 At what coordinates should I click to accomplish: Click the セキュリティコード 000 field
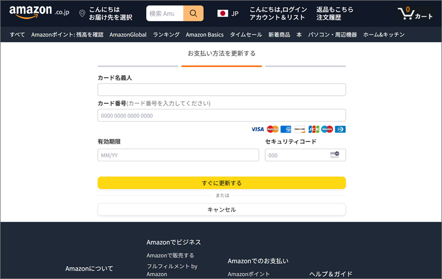306,155
